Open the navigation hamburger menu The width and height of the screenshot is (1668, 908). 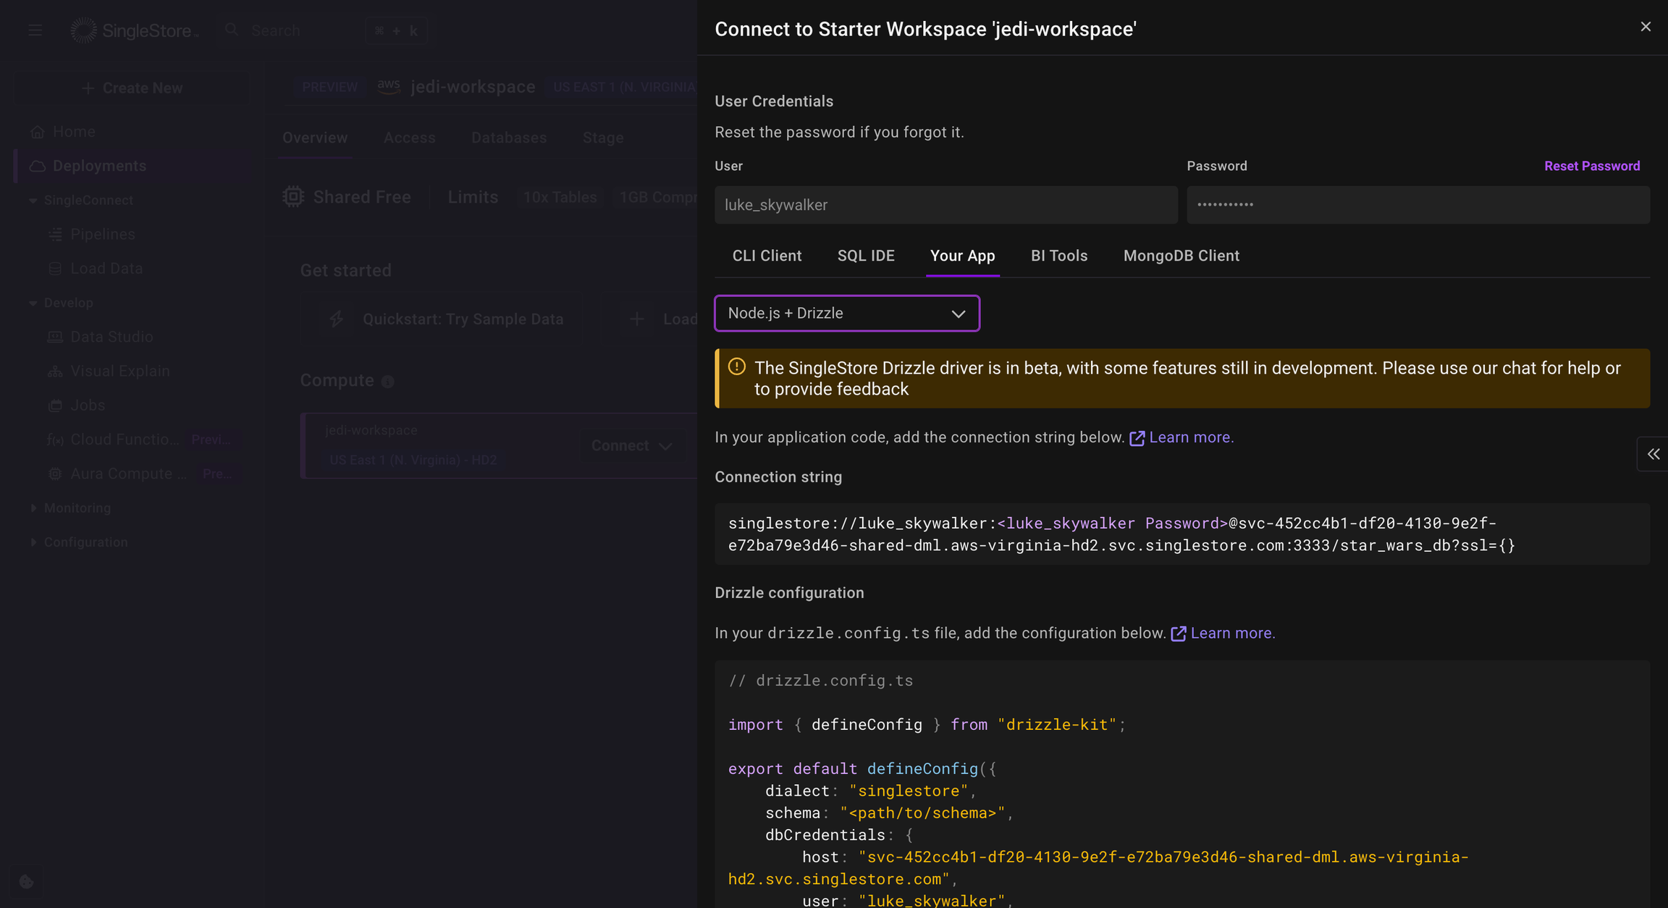click(x=35, y=30)
